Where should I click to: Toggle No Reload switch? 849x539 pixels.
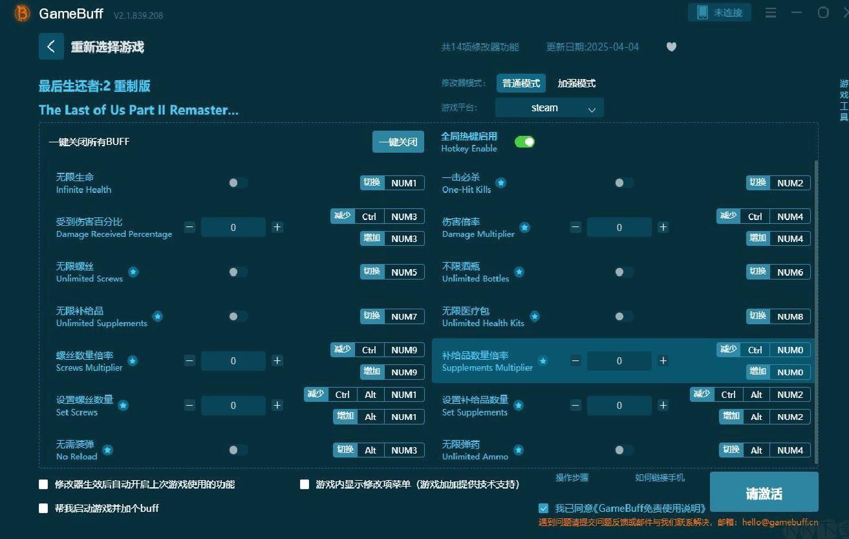click(237, 450)
